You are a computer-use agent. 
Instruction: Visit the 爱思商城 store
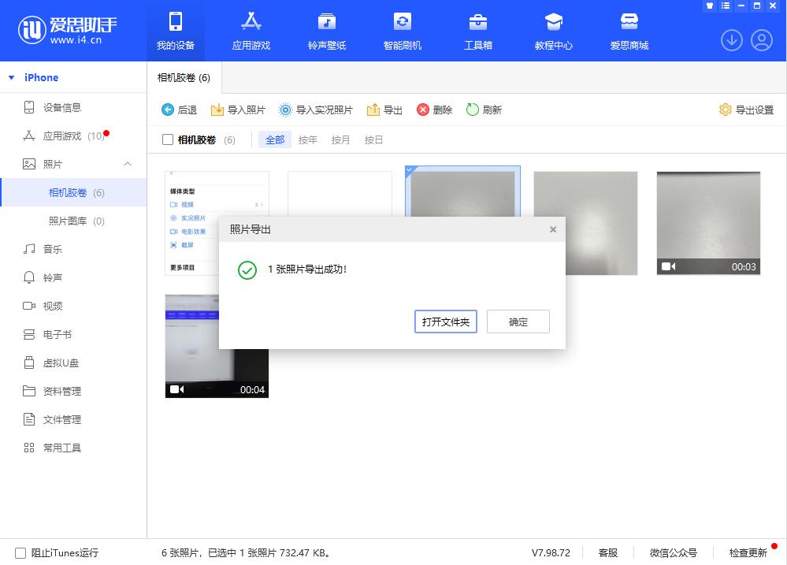point(629,30)
